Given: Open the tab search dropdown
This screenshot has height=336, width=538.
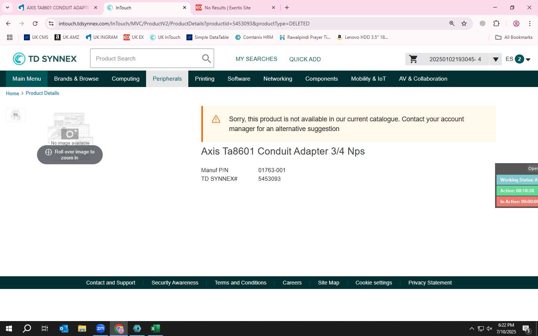Looking at the screenshot, I should (x=7, y=7).
